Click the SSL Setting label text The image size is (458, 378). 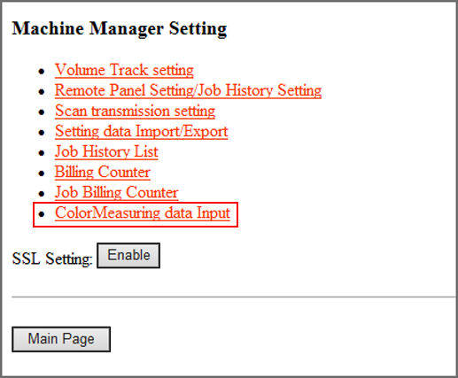[52, 258]
